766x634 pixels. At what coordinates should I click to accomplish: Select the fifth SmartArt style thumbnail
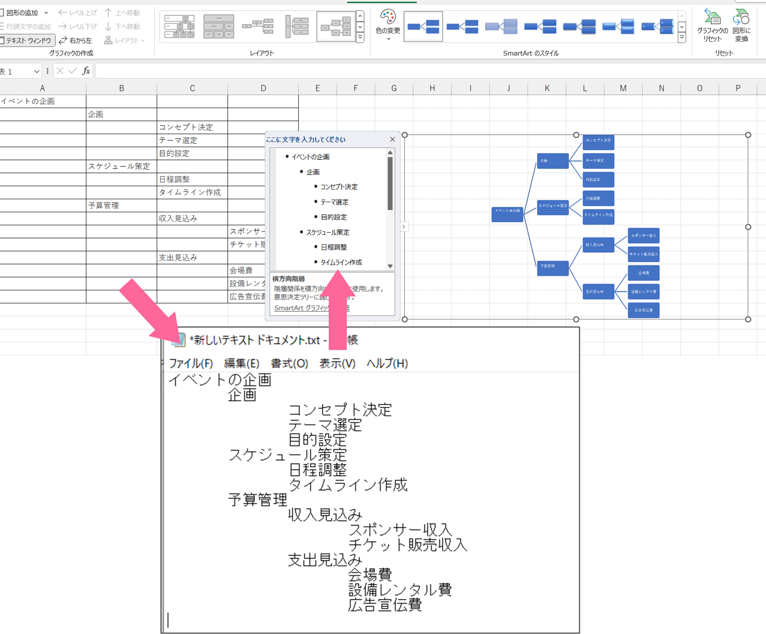coord(579,26)
